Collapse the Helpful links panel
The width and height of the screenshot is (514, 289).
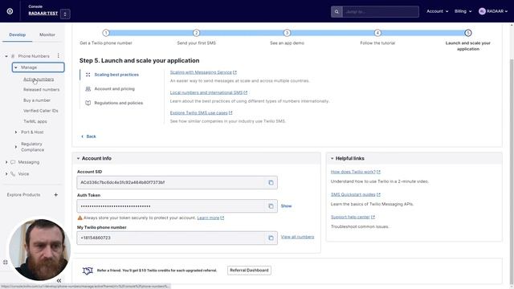click(332, 159)
